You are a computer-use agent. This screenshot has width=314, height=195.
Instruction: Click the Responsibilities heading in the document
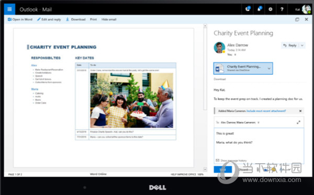[46, 58]
